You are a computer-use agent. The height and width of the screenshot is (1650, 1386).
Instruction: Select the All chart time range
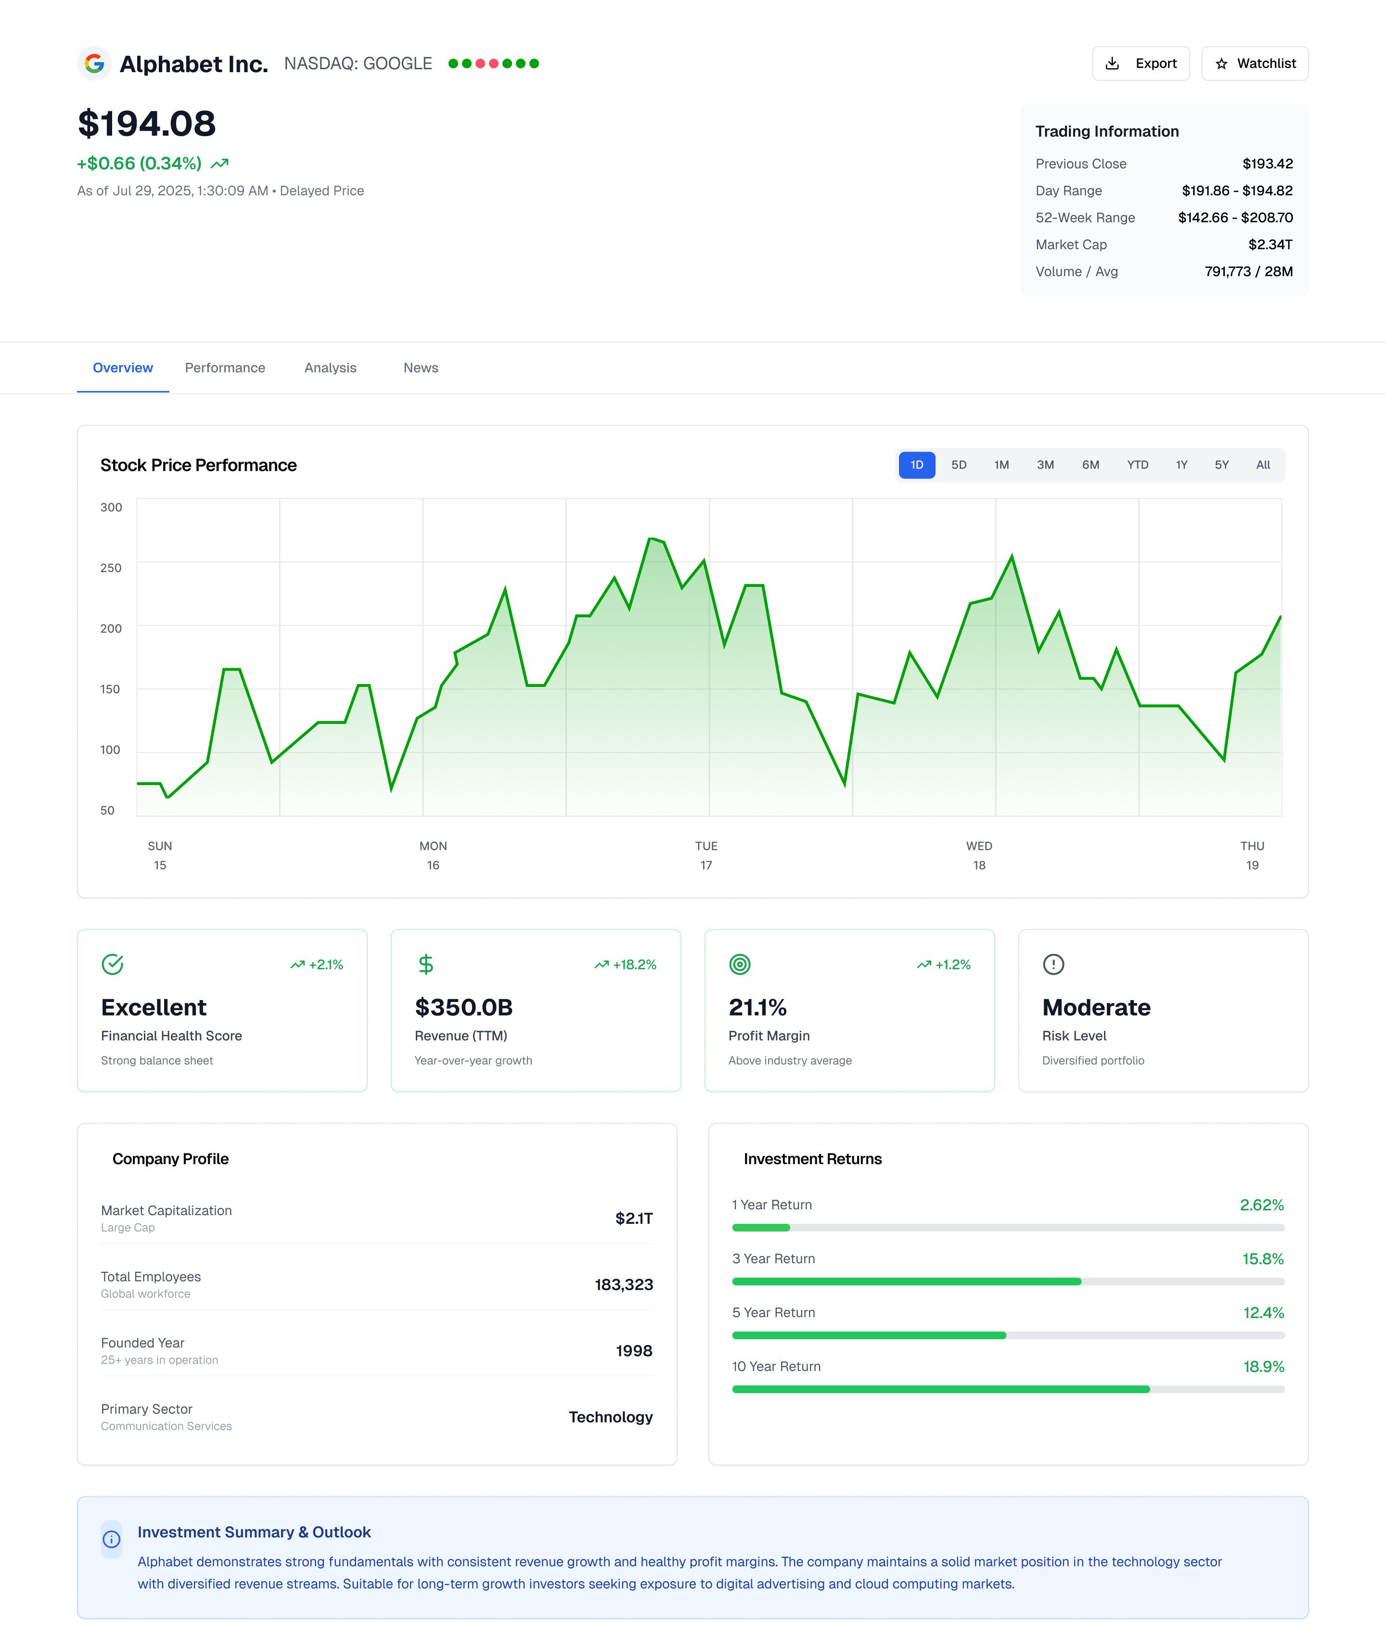point(1263,464)
